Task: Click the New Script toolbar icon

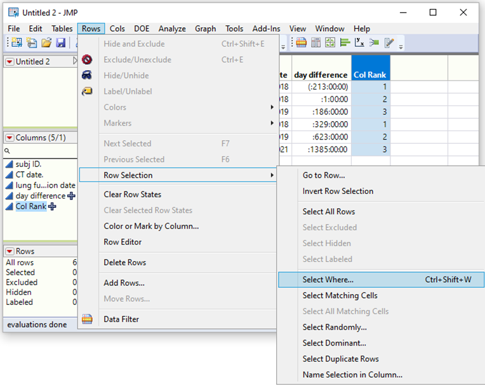Action: tap(32, 42)
